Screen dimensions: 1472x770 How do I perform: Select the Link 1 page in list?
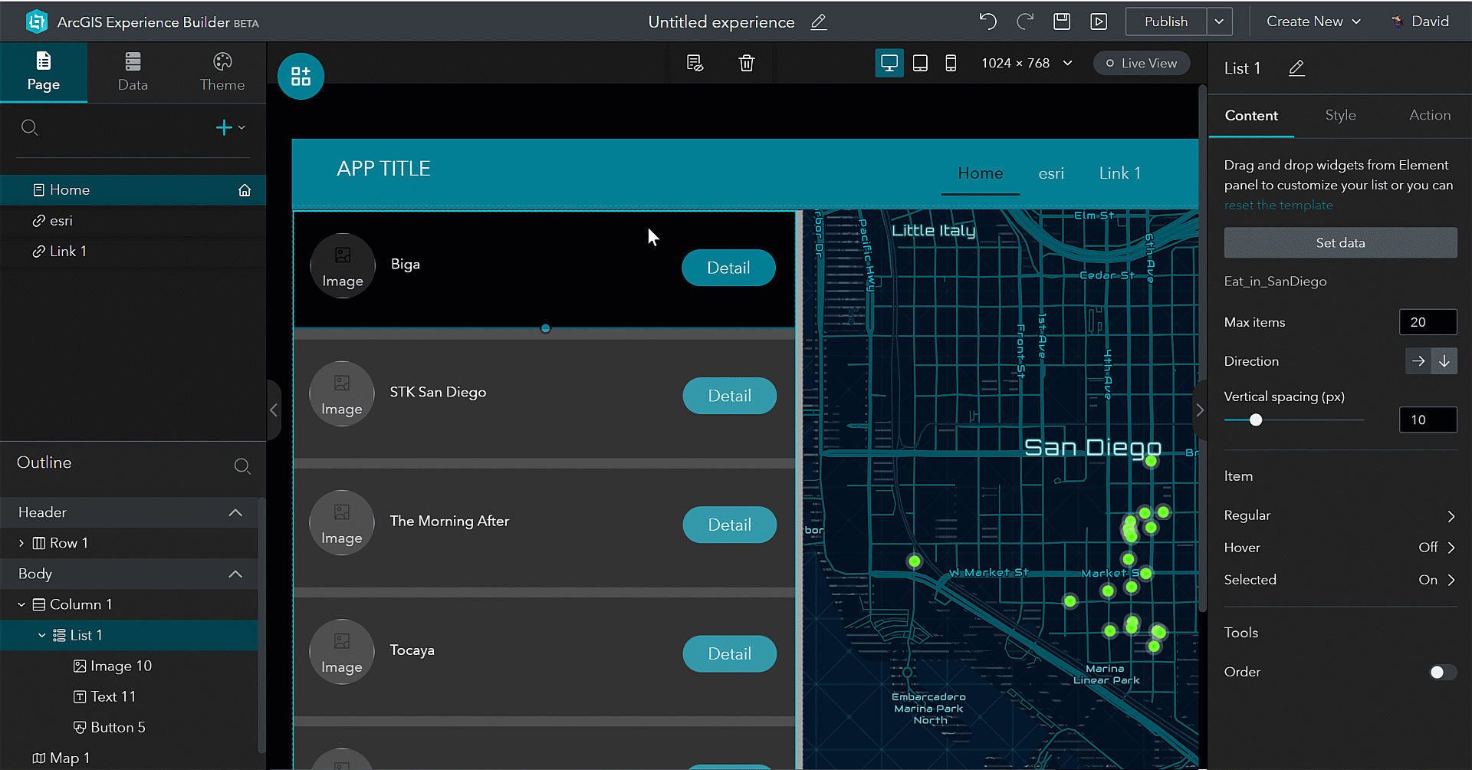click(133, 252)
